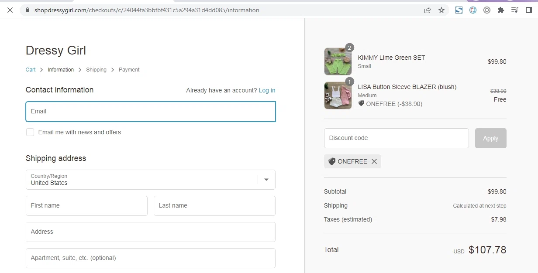This screenshot has height=273, width=538.
Task: Click quantity badge 1 on LISA item
Action: click(x=349, y=82)
